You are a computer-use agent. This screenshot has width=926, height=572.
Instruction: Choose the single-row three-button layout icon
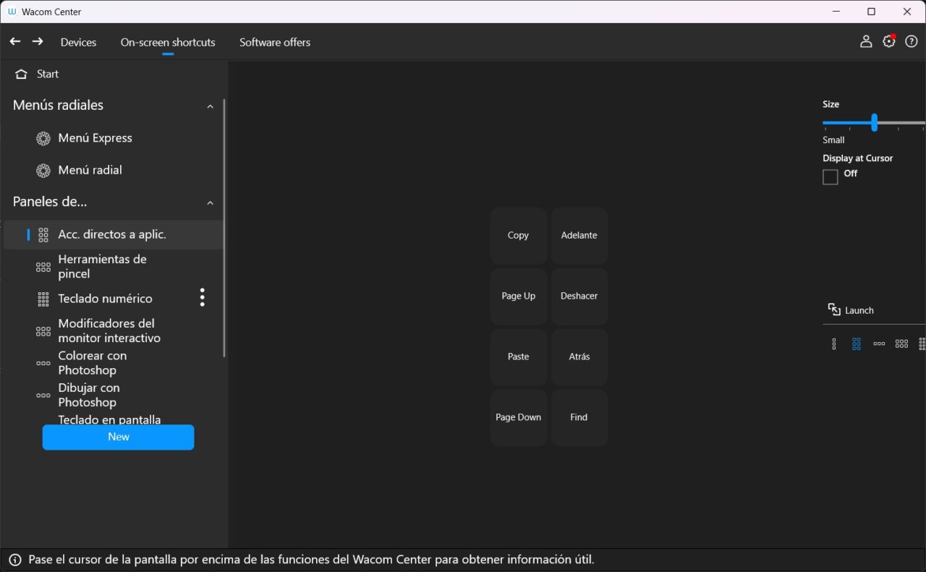[x=879, y=344]
